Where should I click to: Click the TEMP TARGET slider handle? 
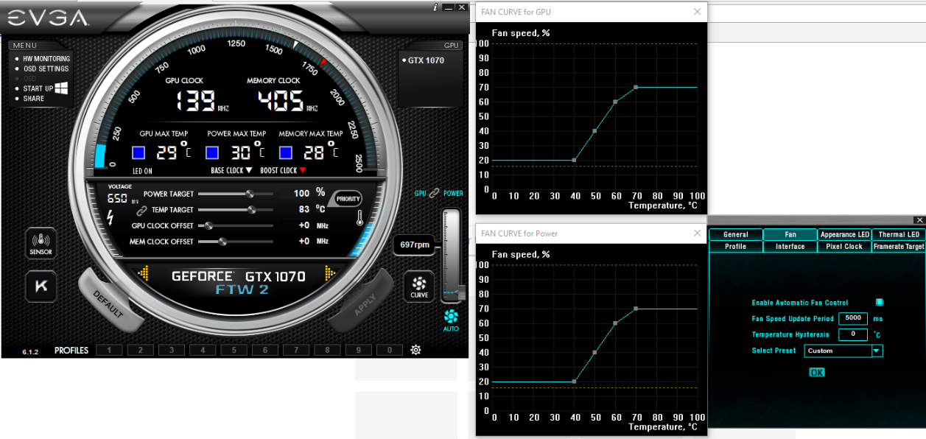click(251, 210)
